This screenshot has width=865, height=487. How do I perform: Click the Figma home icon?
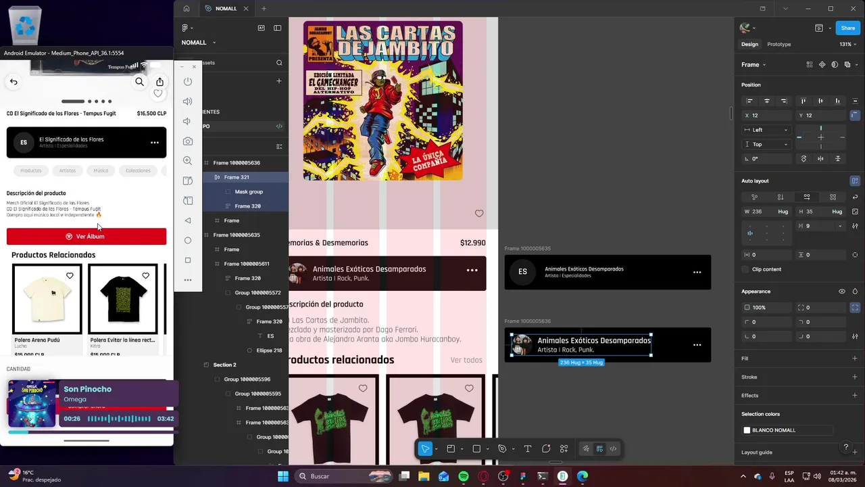pyautogui.click(x=187, y=9)
